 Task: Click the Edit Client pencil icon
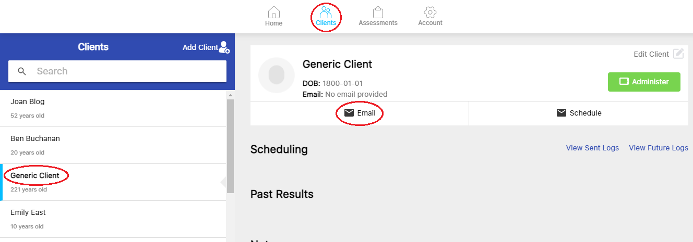678,54
